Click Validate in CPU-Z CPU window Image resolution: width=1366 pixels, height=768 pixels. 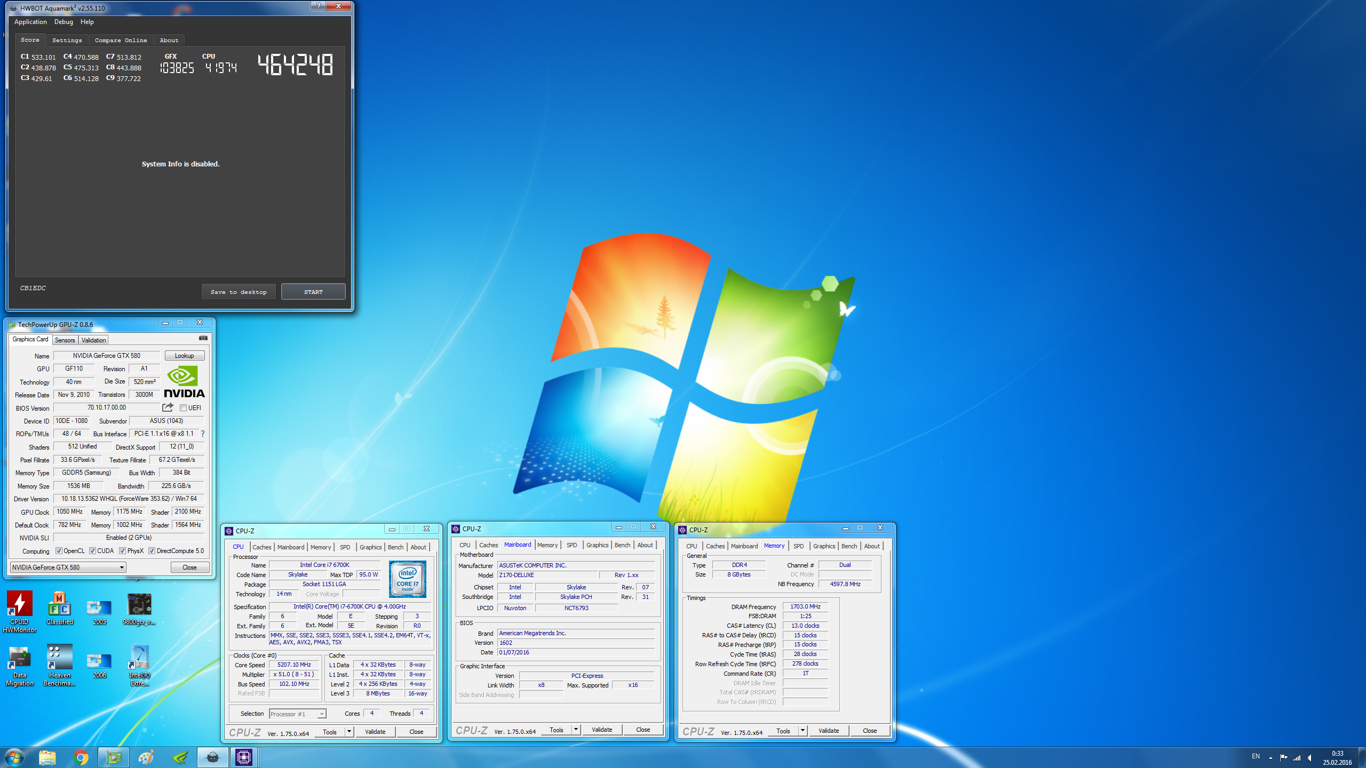click(375, 732)
